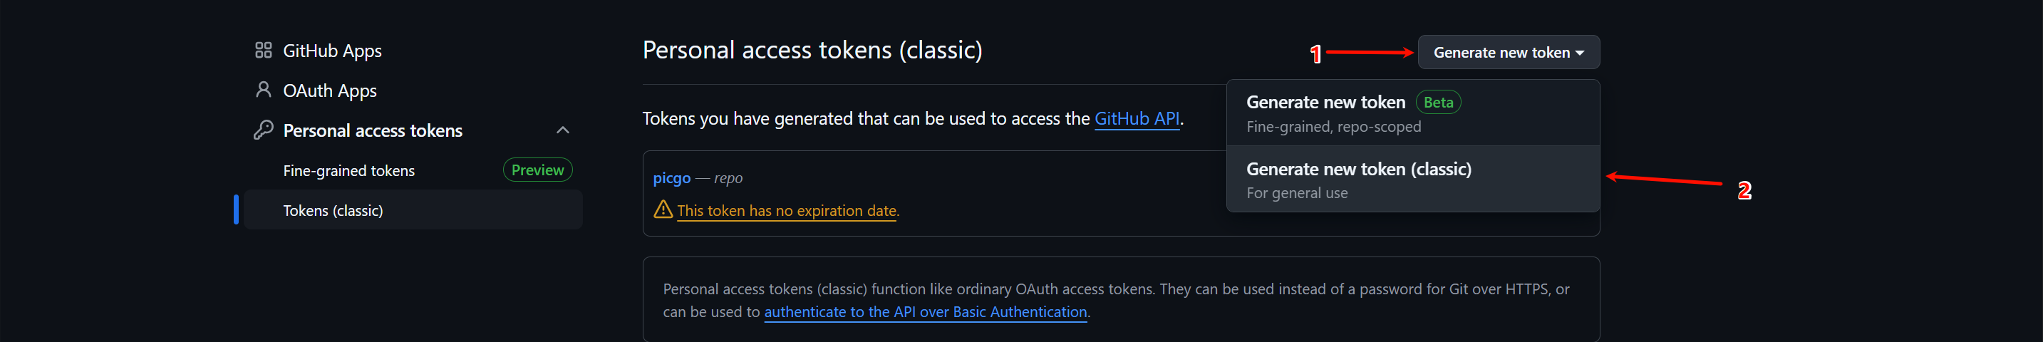Choose the fine-grained, repo-scoped token option
2043x342 pixels.
(1333, 113)
